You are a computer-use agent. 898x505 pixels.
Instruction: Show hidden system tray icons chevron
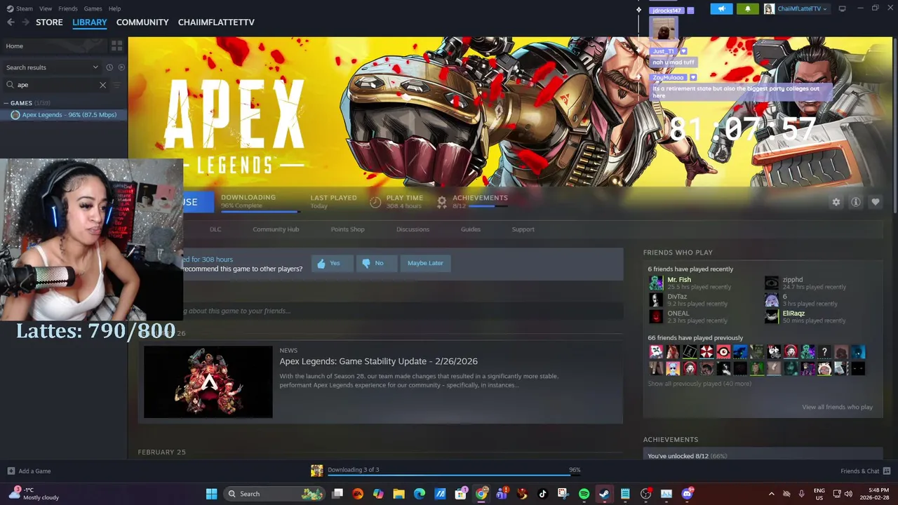[x=771, y=494]
